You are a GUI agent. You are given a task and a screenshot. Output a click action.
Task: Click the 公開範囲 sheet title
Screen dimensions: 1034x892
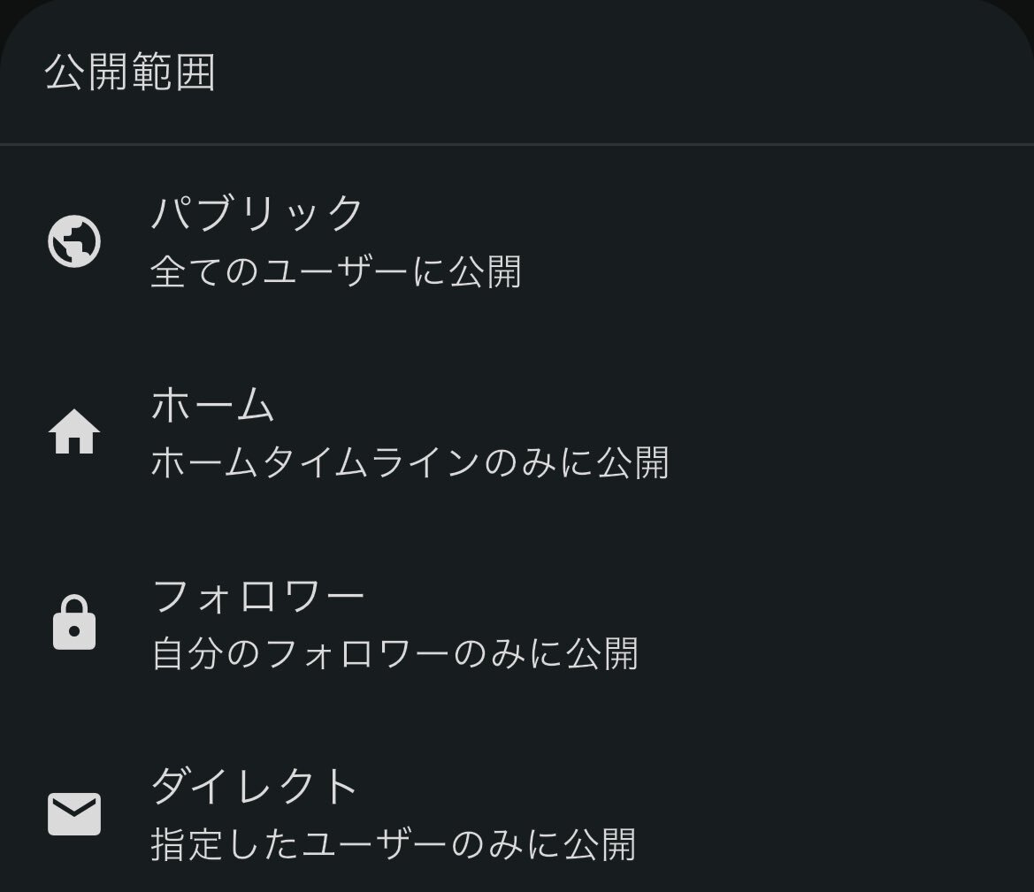point(130,72)
